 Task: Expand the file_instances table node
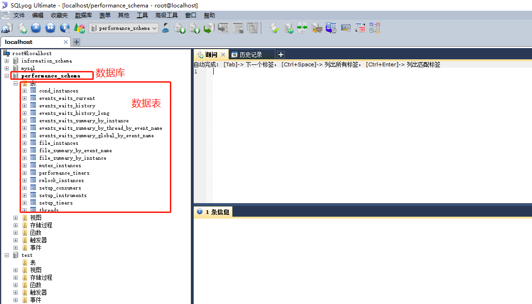[x=24, y=143]
